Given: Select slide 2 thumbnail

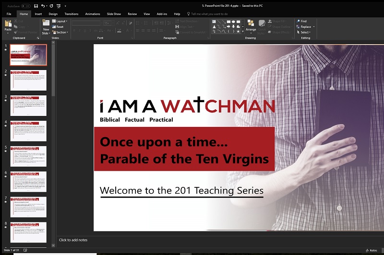Looking at the screenshot, I should 28,80.
